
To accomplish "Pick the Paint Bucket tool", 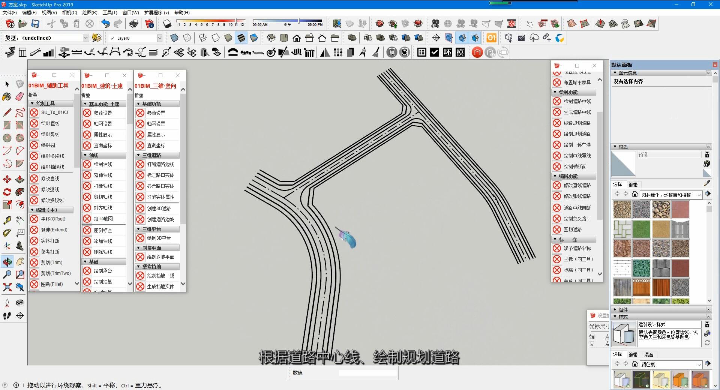I will click(x=7, y=97).
